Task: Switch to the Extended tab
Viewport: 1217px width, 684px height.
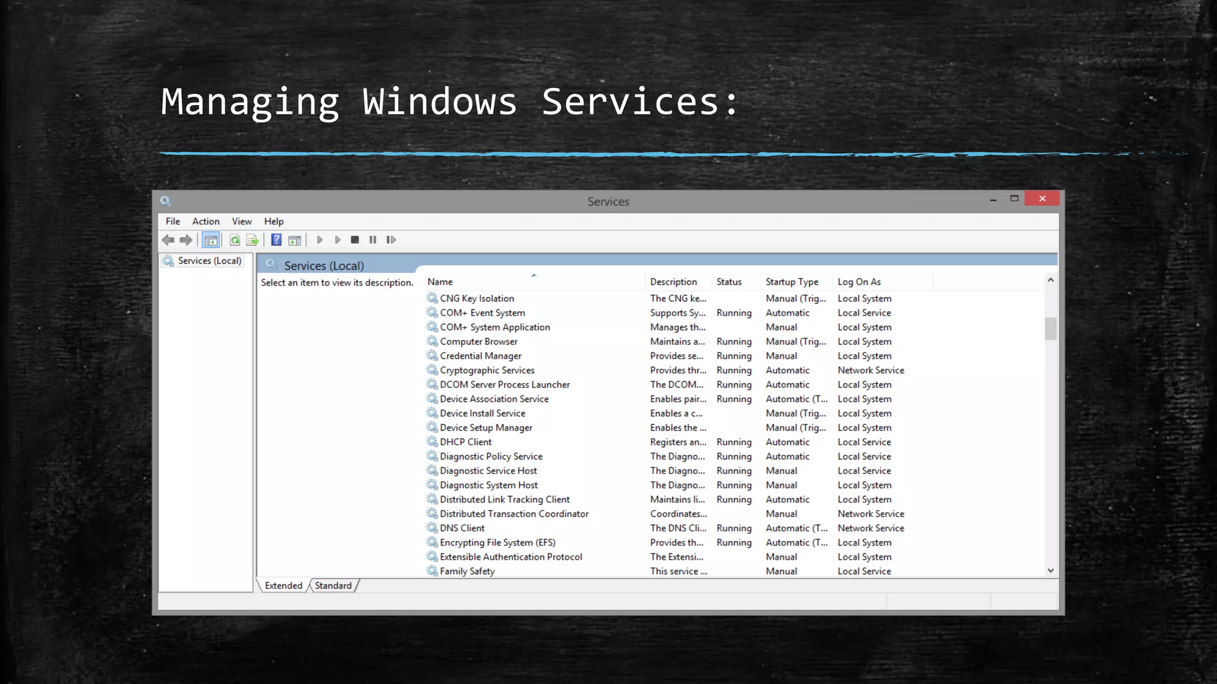Action: [x=283, y=585]
